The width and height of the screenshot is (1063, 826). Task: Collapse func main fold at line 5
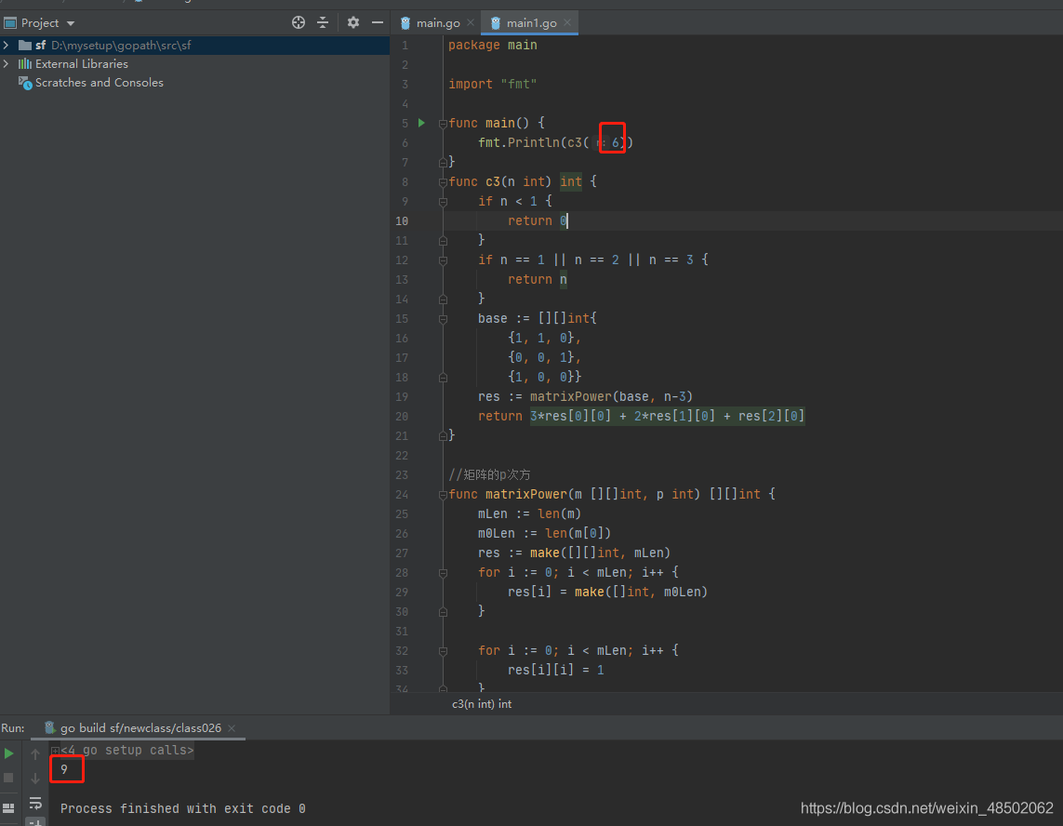tap(443, 124)
